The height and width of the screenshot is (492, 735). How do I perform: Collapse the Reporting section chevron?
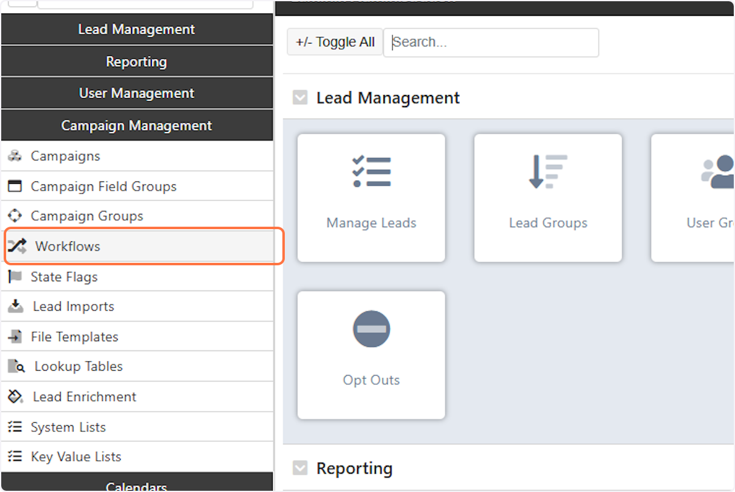[300, 469]
